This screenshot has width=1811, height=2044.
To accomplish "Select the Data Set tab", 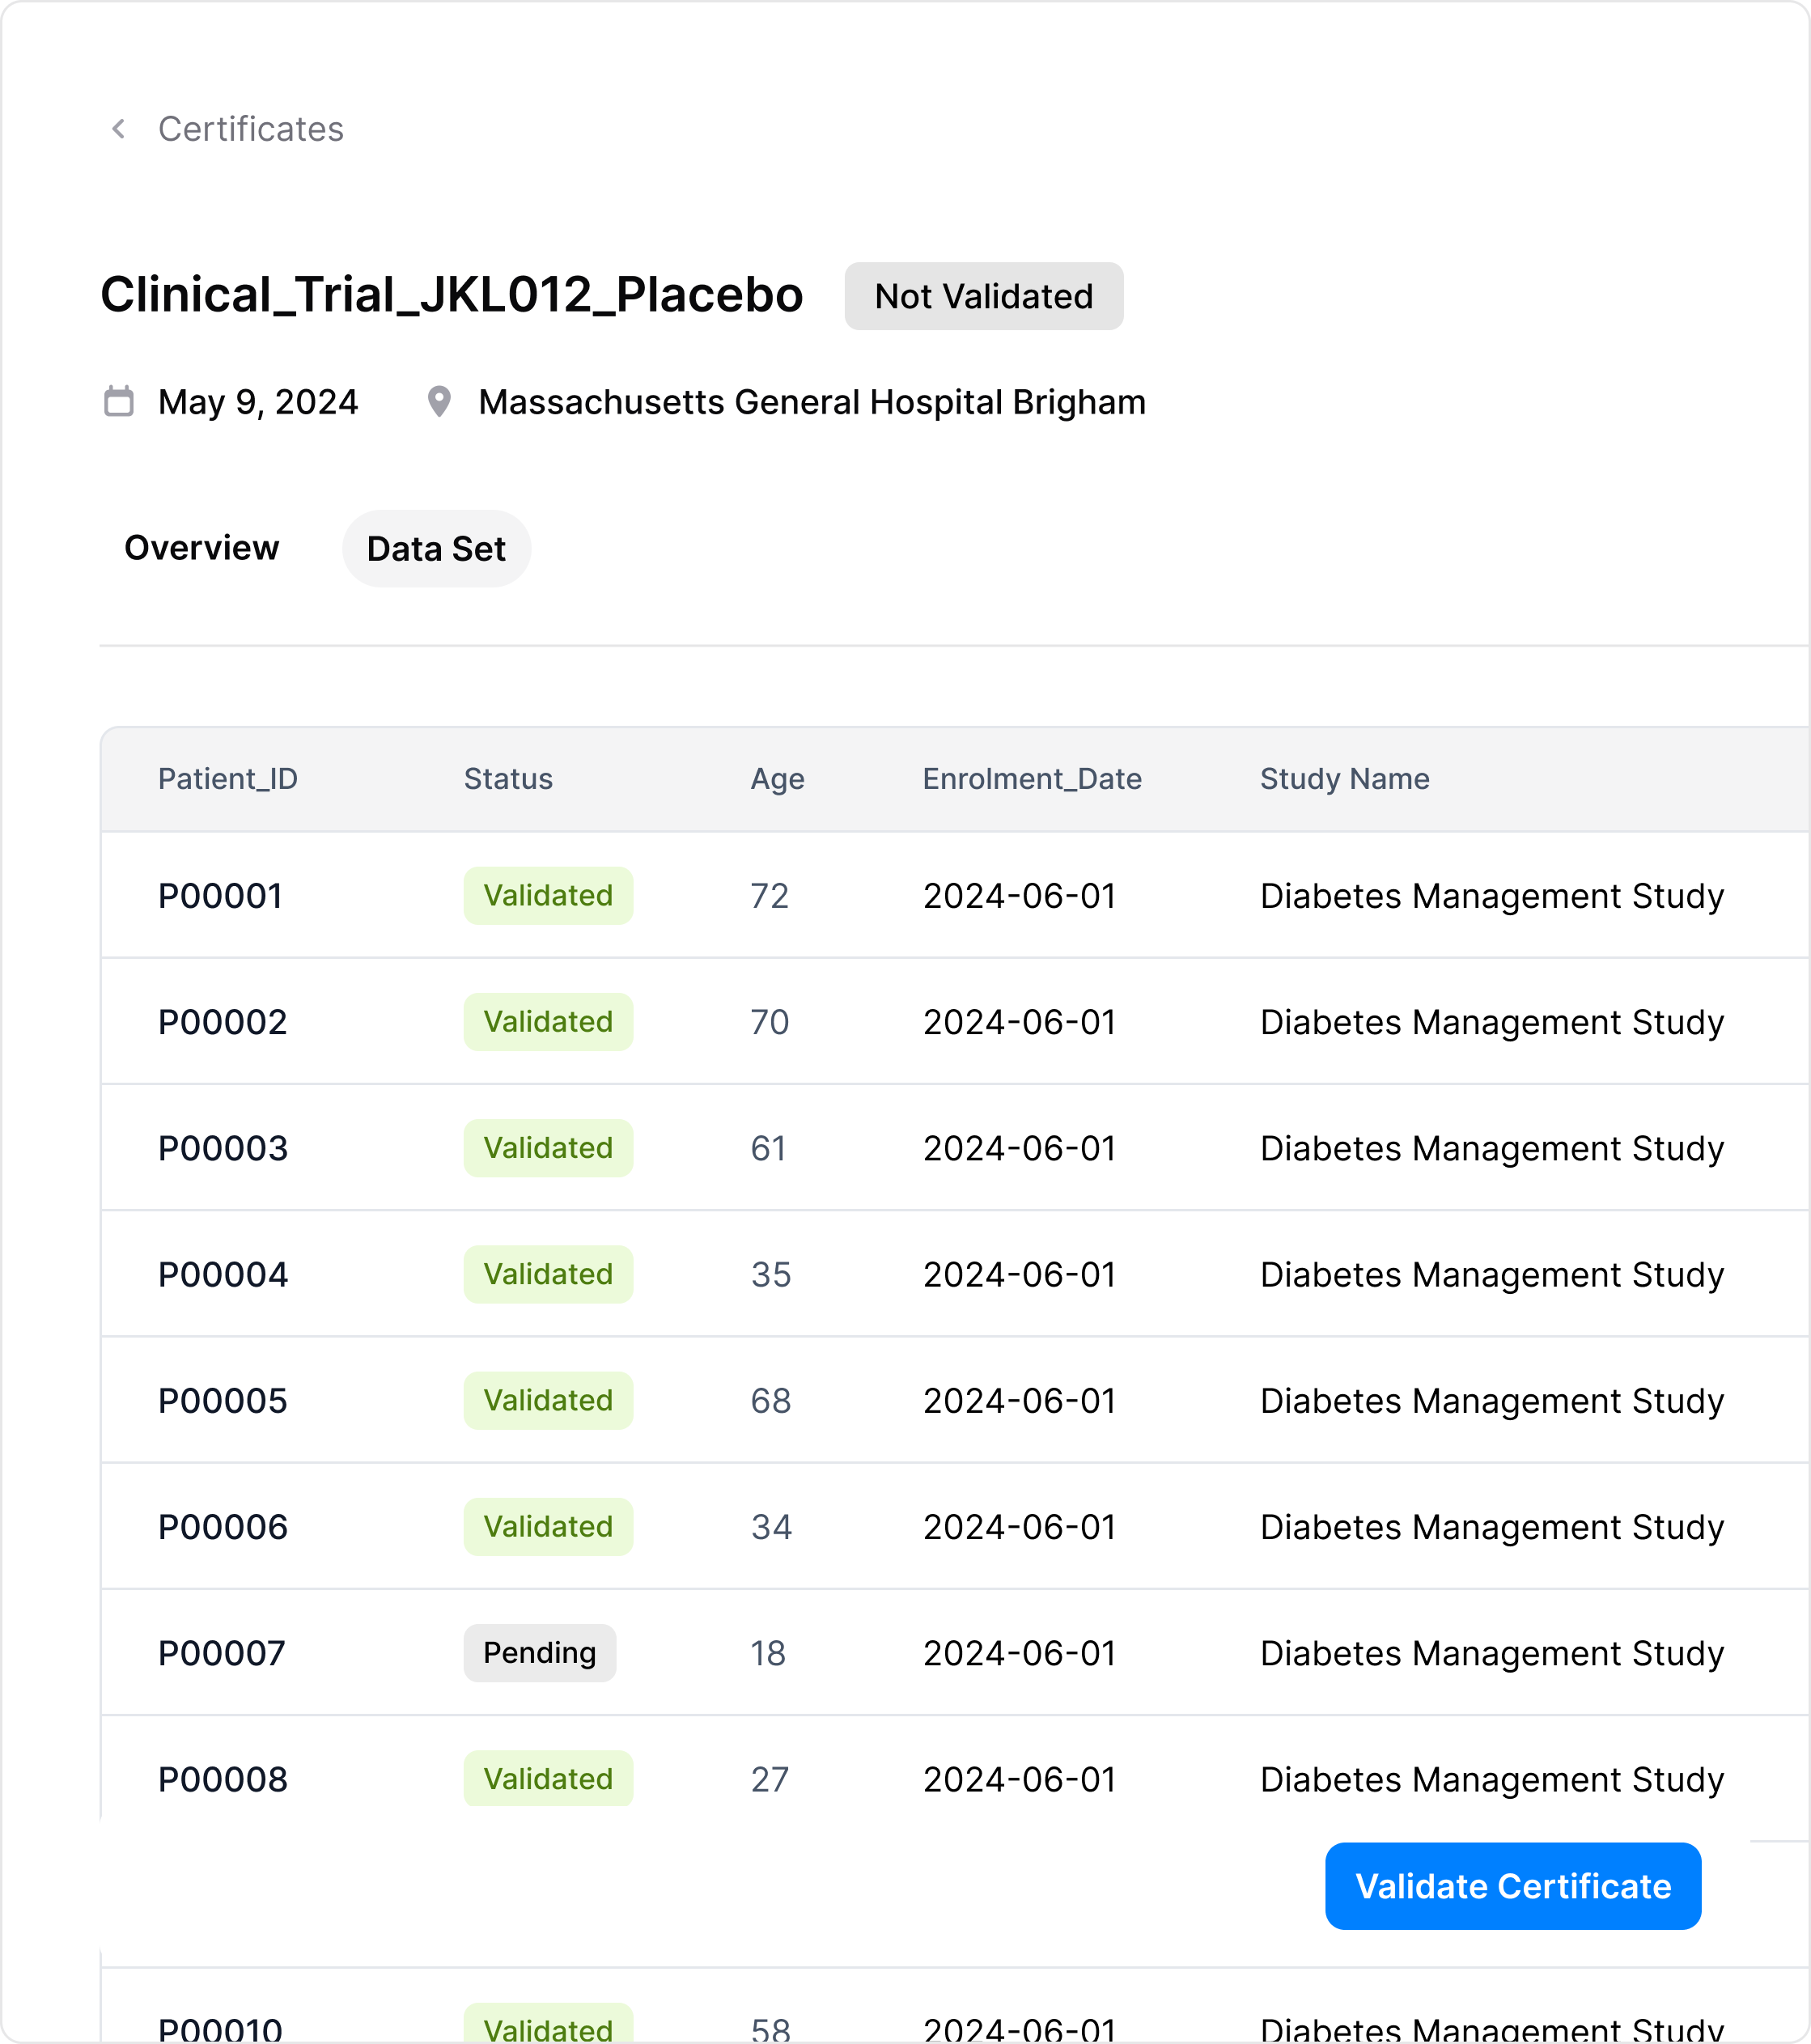I will (x=436, y=549).
